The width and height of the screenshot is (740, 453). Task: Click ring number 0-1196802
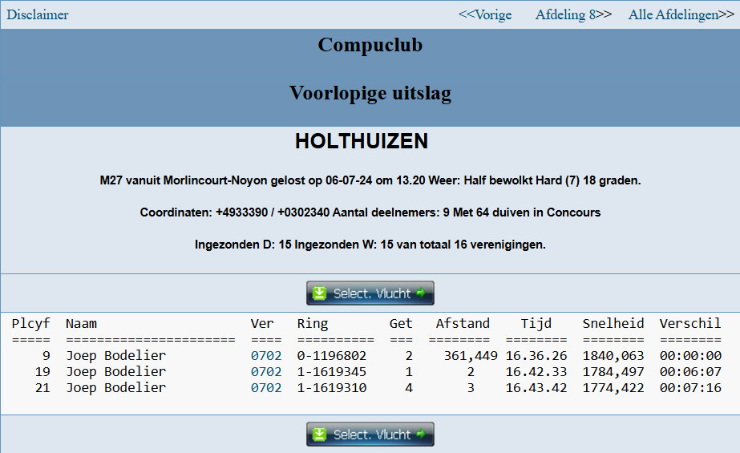coord(332,356)
